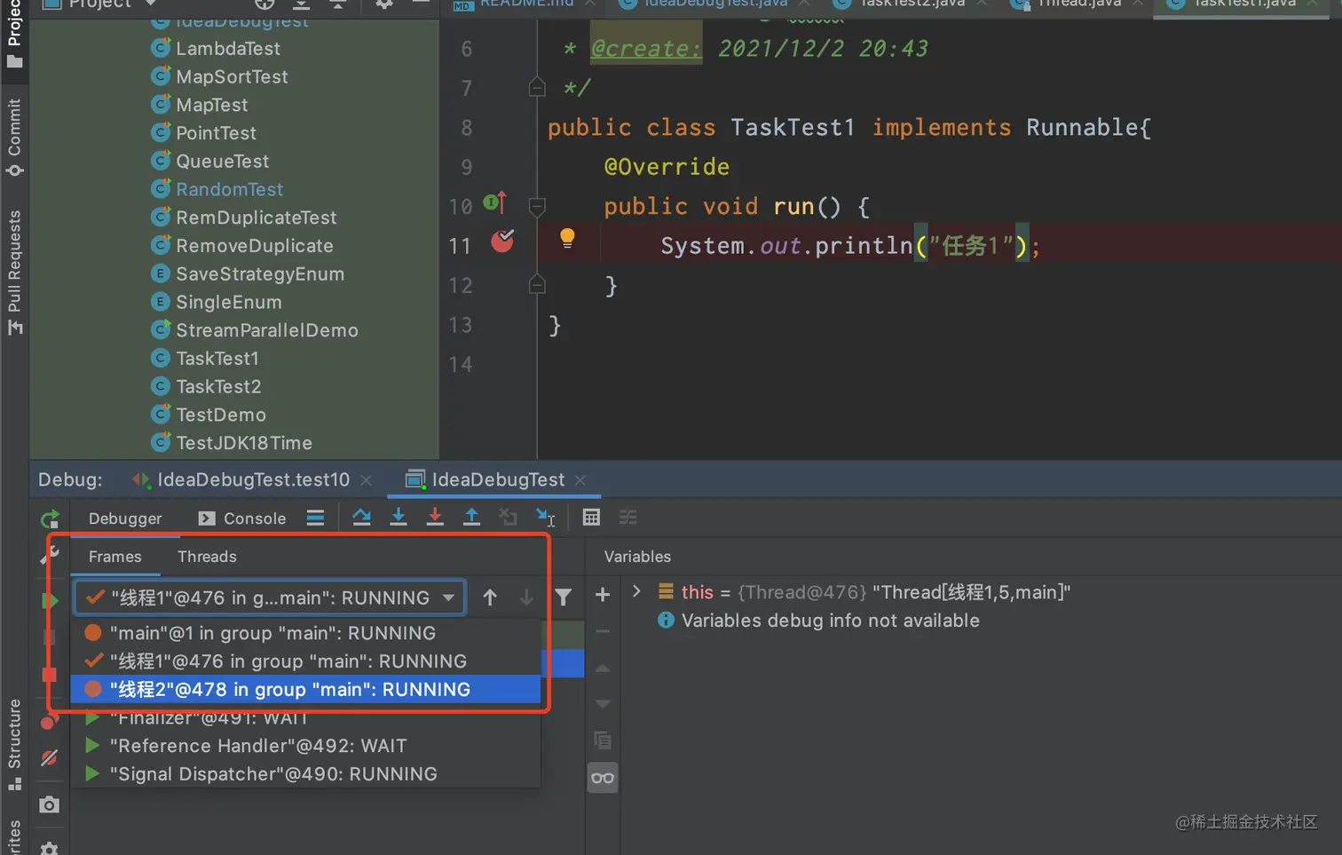
Task: Go to previous frame with the up arrow
Action: (x=490, y=598)
